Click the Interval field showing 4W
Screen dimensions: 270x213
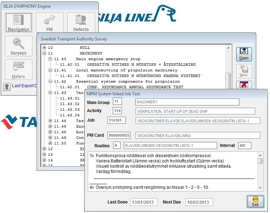245,146
